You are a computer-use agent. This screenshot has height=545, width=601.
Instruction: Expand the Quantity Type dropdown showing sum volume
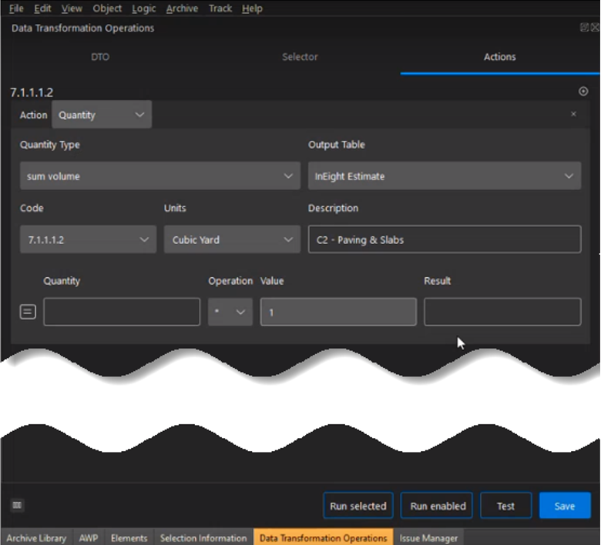click(x=159, y=176)
